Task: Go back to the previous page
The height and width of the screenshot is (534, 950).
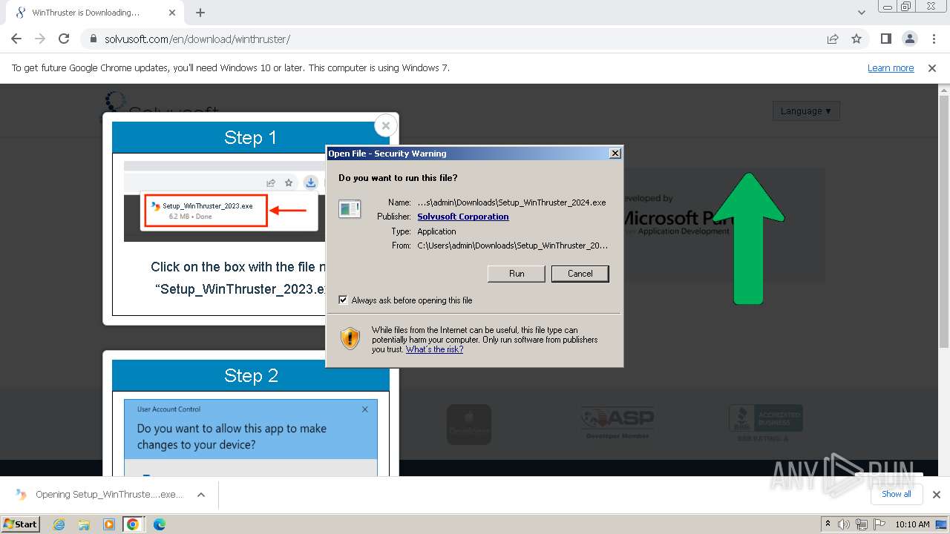Action: coord(16,39)
